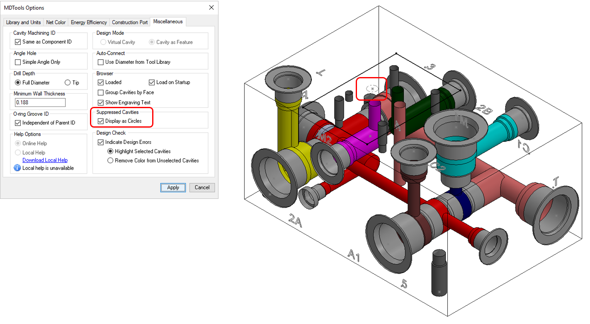Viewport: 590px width, 324px height.
Task: Click the engraved M2 label on the model
Action: click(x=324, y=139)
